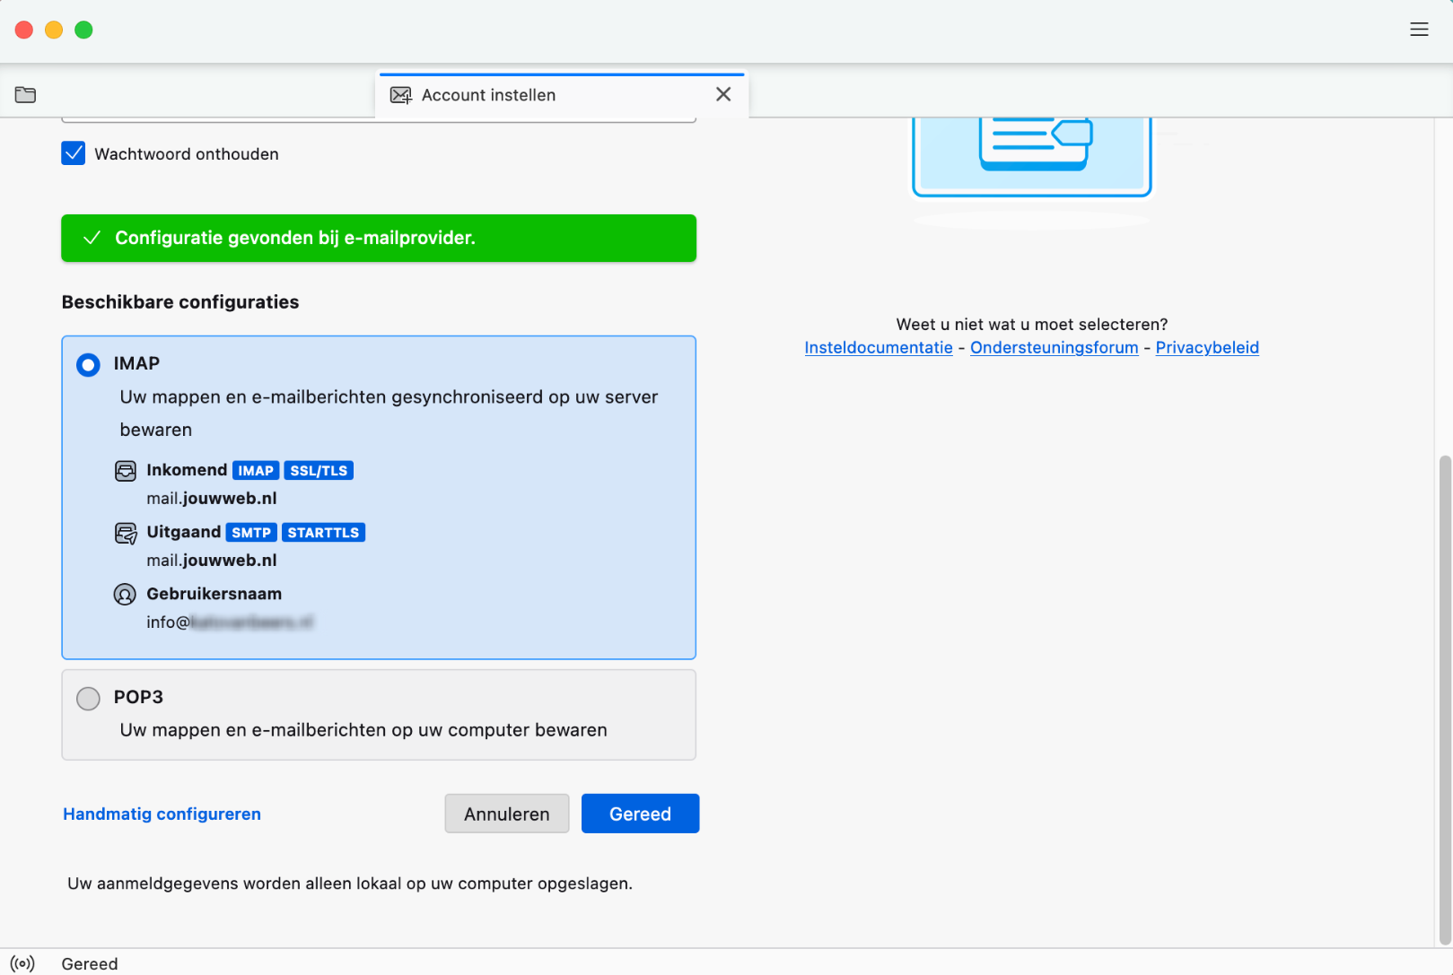This screenshot has height=975, width=1453.
Task: Open the Privacybeleid link
Action: 1206,348
